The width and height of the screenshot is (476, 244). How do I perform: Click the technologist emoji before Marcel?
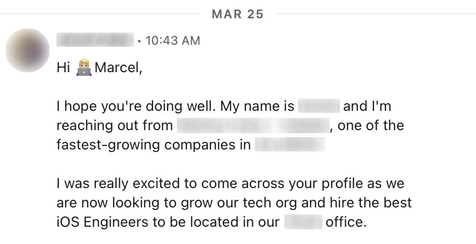84,68
